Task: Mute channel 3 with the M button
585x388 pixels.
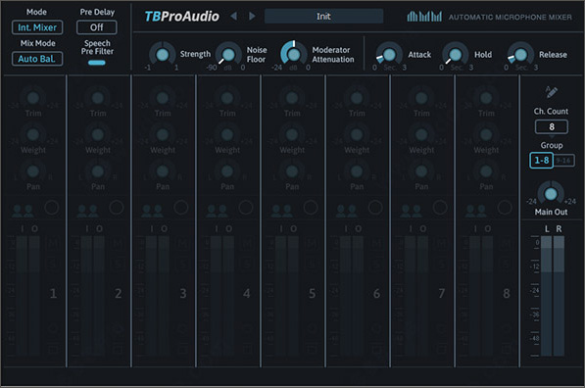Action: (x=182, y=244)
